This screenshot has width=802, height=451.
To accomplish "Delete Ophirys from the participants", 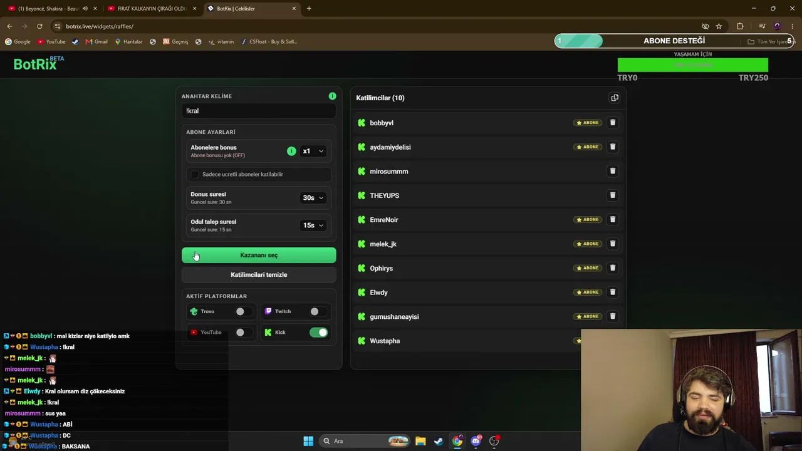I will (x=613, y=268).
